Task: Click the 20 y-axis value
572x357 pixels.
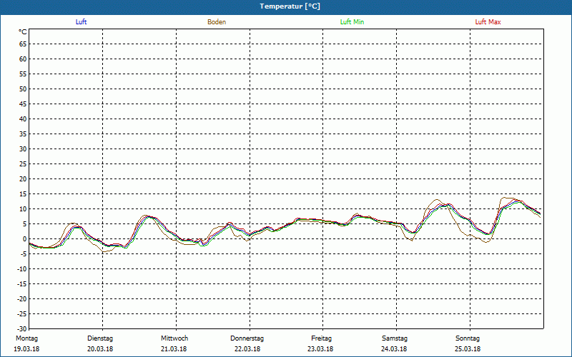Action: 23,179
